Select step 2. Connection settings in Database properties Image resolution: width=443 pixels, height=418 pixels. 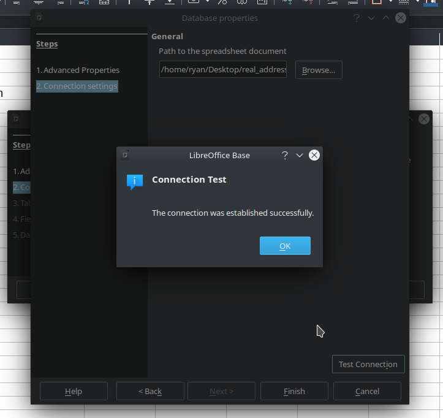pos(77,86)
